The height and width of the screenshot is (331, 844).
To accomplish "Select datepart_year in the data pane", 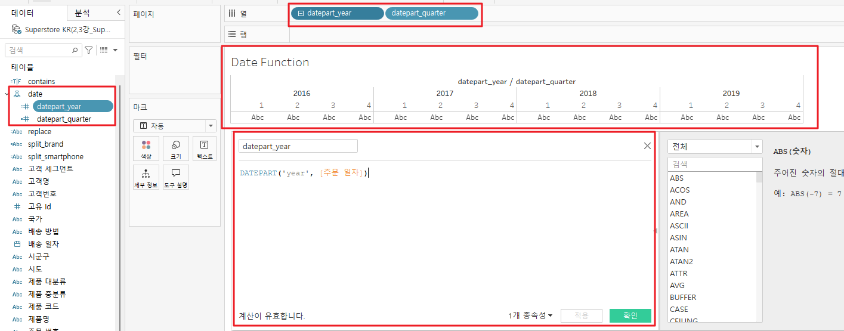I will [x=72, y=107].
